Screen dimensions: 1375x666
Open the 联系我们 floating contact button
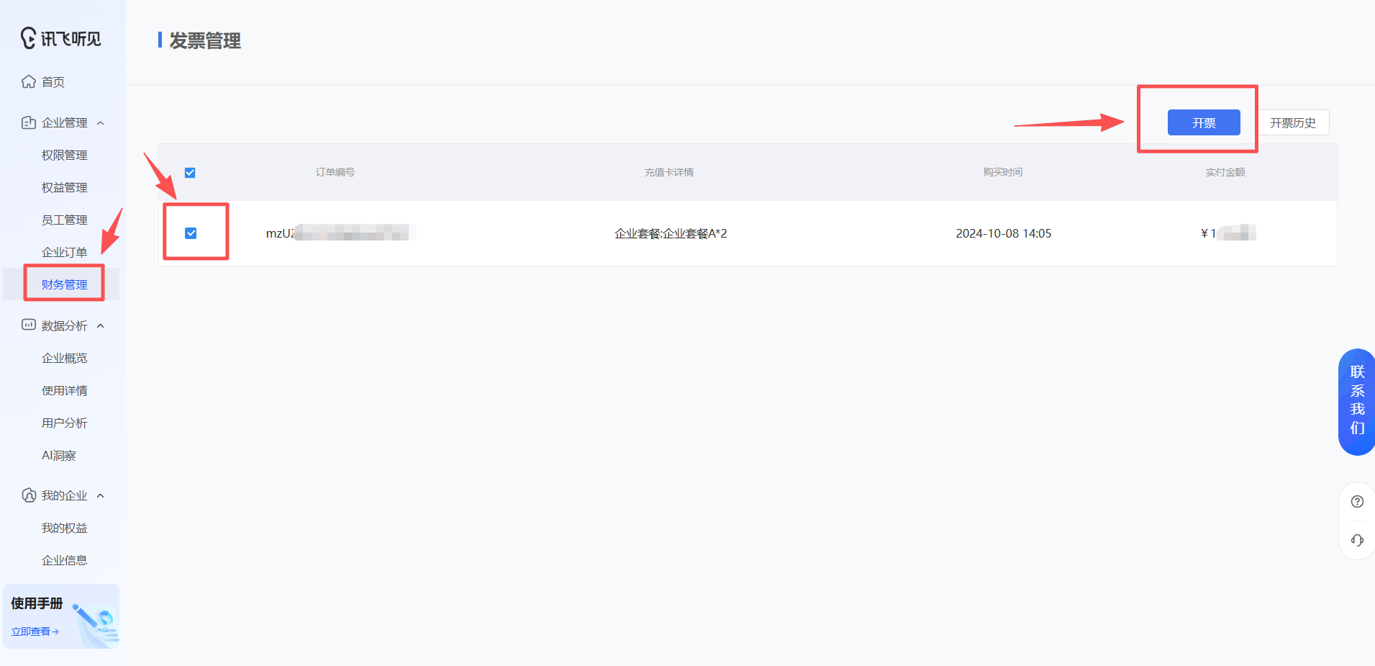click(x=1356, y=400)
